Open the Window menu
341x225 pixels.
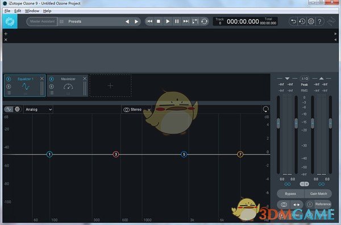(x=32, y=11)
